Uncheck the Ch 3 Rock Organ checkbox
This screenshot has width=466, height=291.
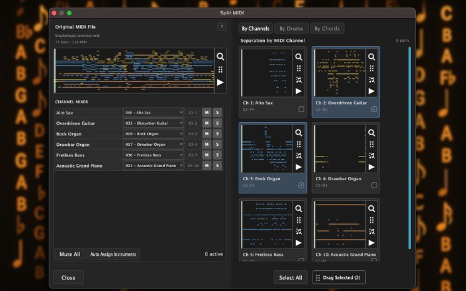tap(301, 185)
